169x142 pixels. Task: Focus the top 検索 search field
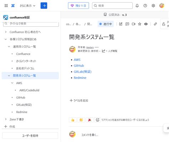click(112, 6)
